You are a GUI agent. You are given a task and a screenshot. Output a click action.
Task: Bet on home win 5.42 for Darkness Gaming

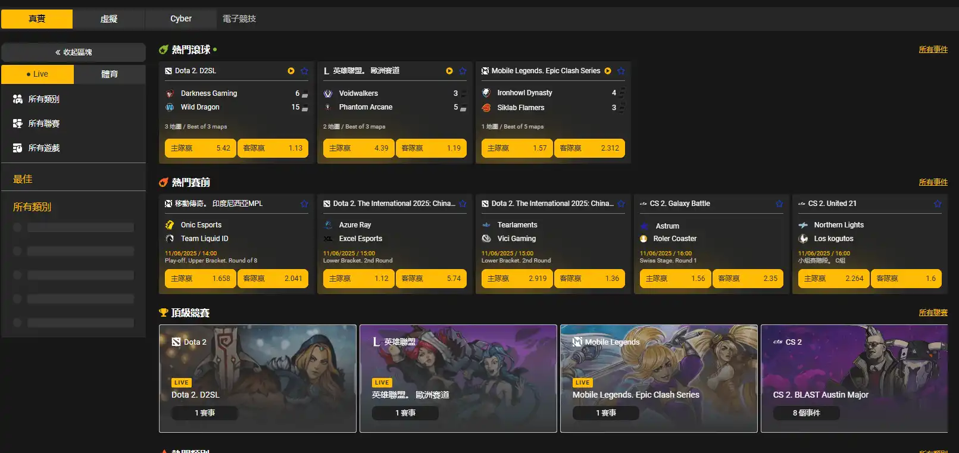point(201,148)
